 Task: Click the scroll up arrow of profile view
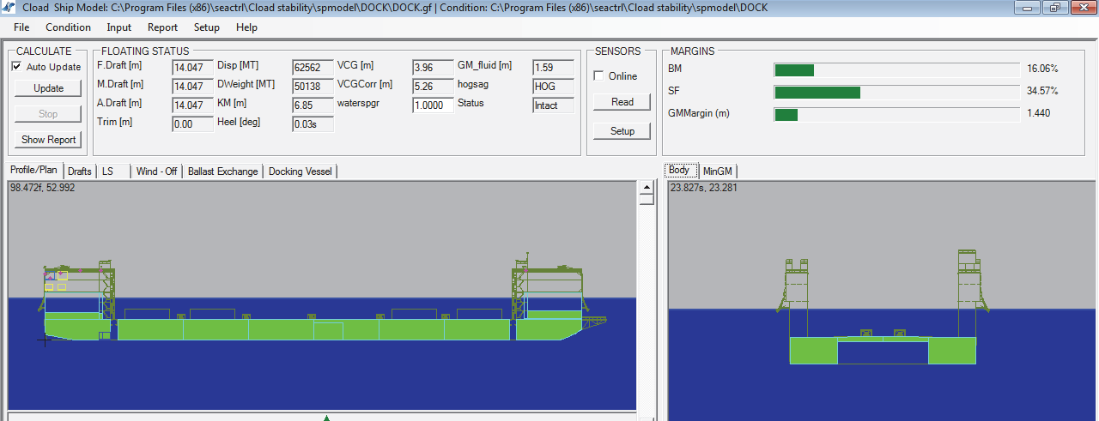tap(647, 188)
